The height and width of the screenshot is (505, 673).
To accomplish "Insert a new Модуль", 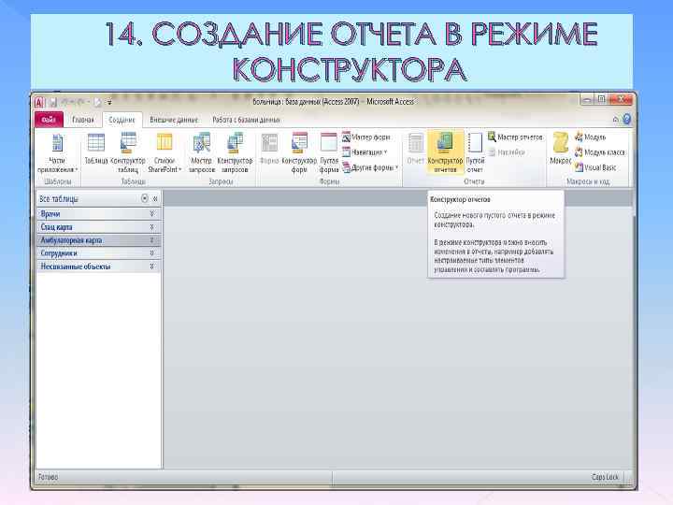I will pos(590,137).
